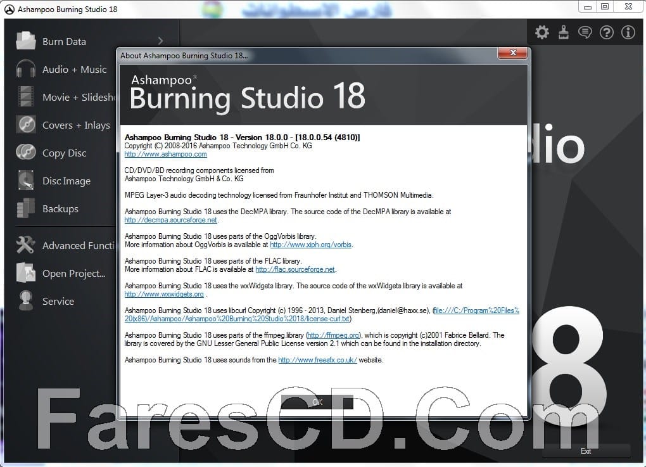Click the Burn Data folder icon
This screenshot has width=646, height=467.
click(x=25, y=41)
